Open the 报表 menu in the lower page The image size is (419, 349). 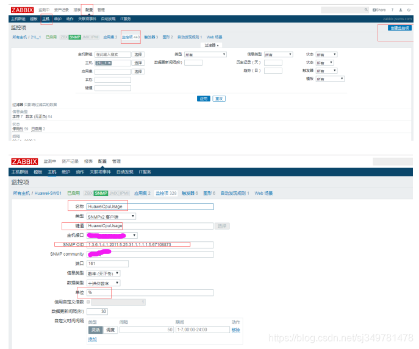(88, 161)
